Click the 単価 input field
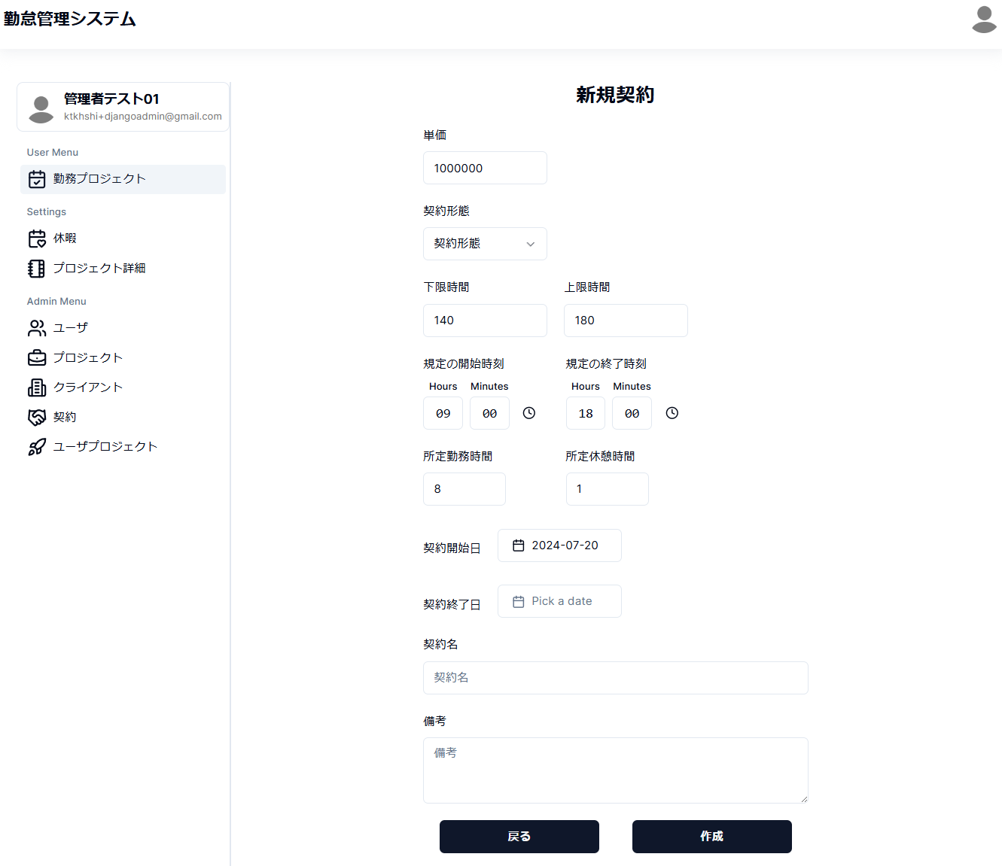Screen dimensions: 1002x866 [x=485, y=168]
